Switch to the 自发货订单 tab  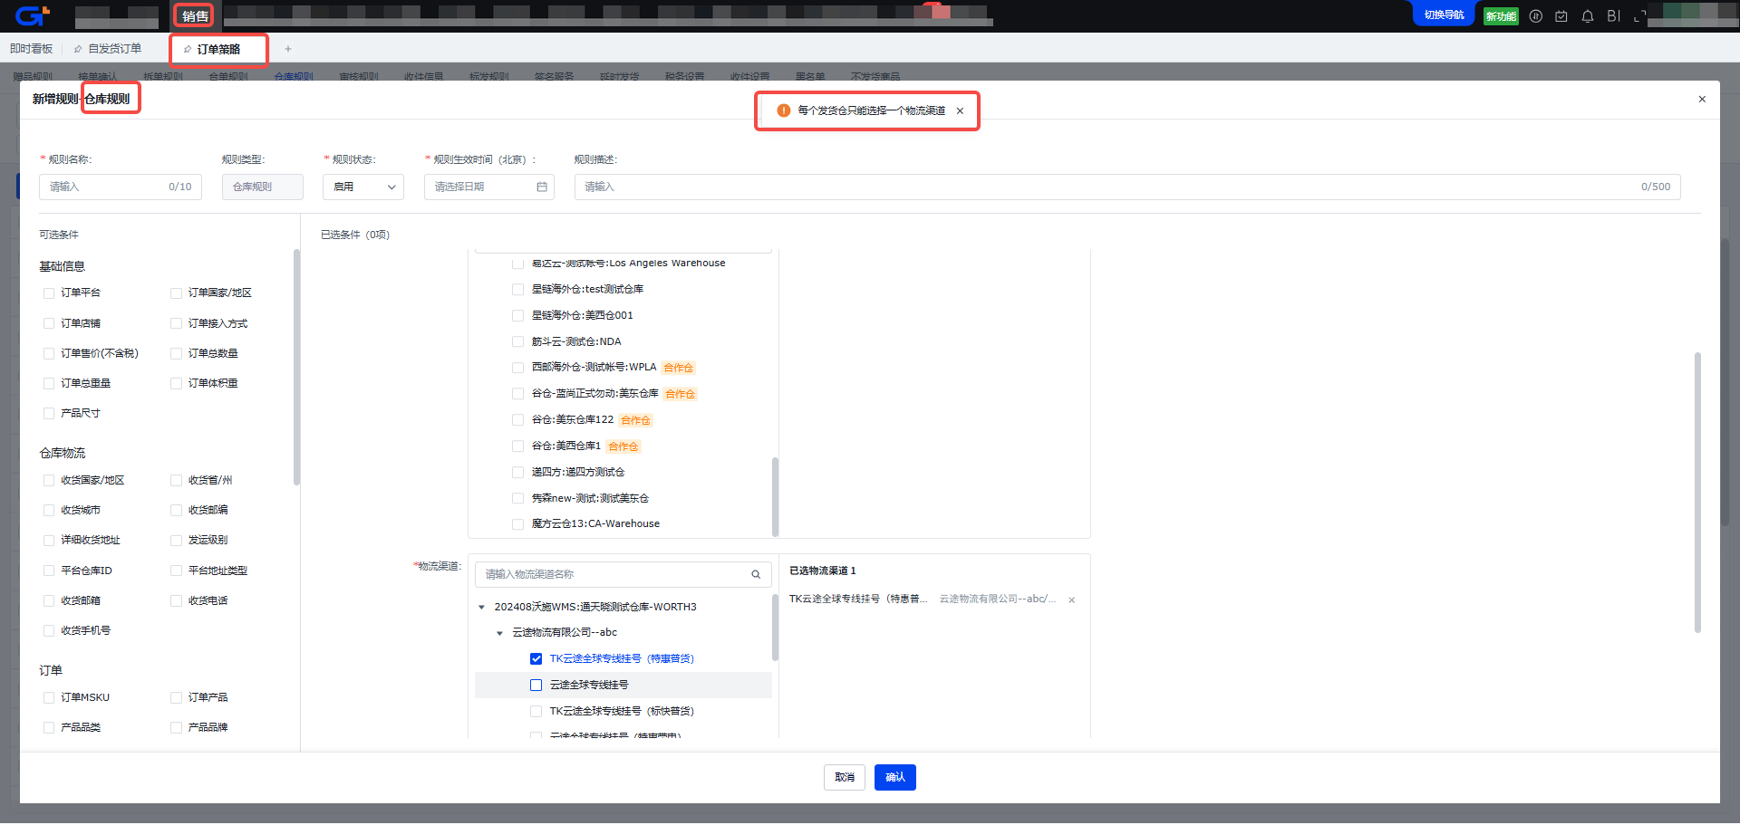click(x=115, y=49)
